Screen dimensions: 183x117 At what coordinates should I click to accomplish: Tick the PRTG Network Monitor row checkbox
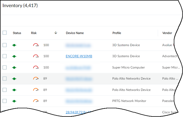click(4, 101)
